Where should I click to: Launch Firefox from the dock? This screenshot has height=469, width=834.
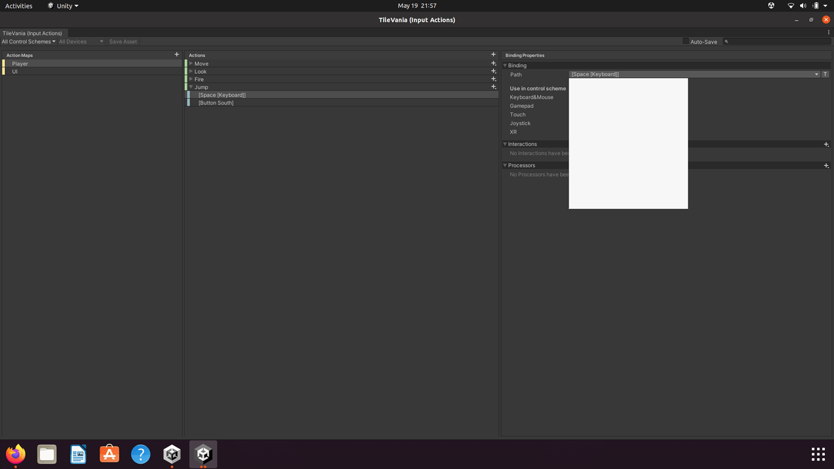(15, 454)
